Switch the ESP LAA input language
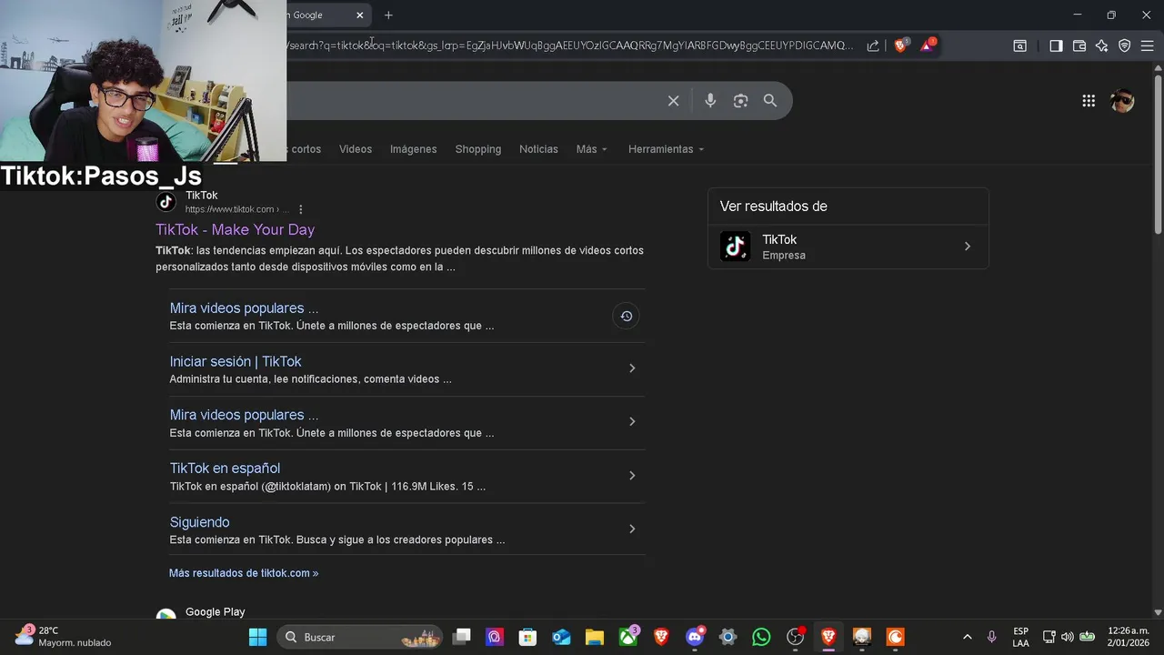 tap(1021, 637)
